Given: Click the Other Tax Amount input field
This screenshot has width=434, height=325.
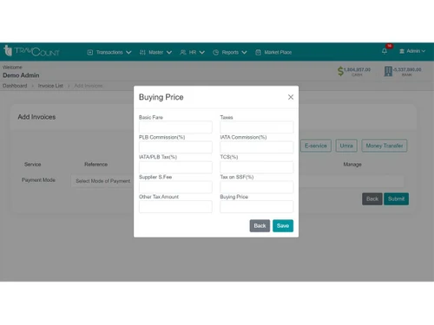Looking at the screenshot, I should coord(175,207).
